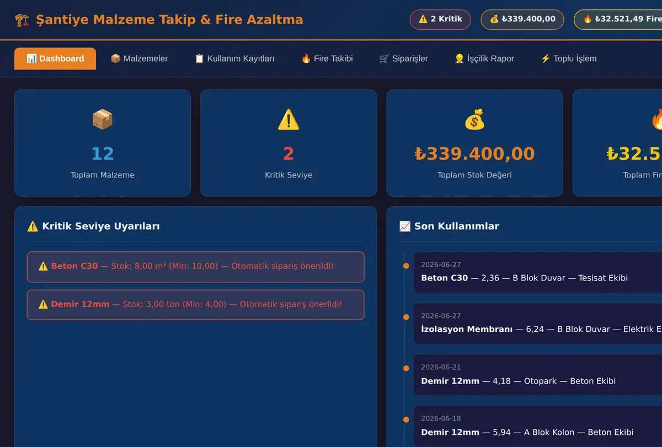Click the money bag icon in stock value card
The width and height of the screenshot is (662, 447).
[474, 120]
